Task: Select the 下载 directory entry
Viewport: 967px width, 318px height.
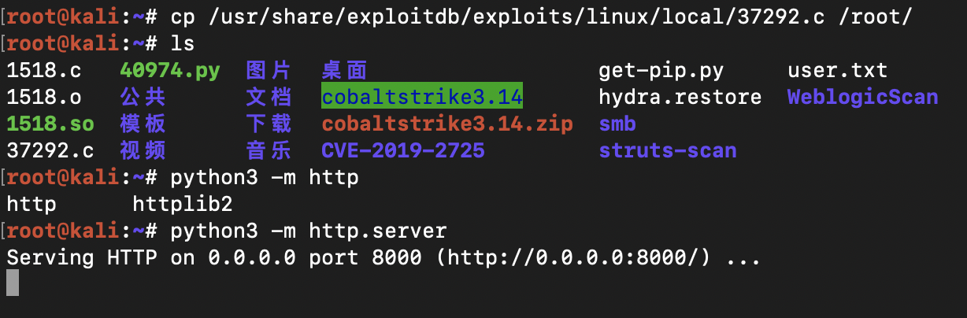Action: coord(269,124)
